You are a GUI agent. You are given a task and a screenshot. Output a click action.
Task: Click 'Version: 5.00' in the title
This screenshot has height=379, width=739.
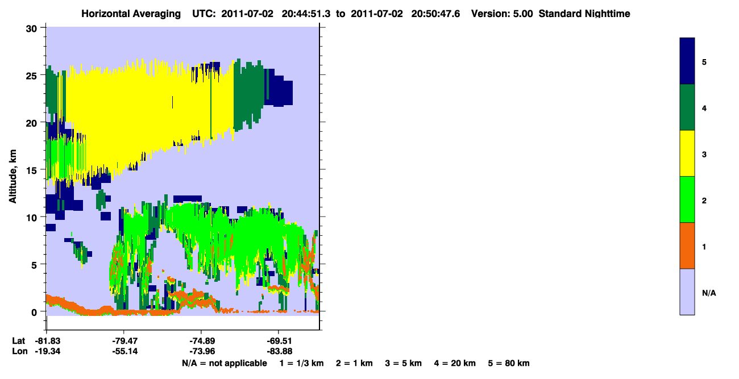[502, 14]
